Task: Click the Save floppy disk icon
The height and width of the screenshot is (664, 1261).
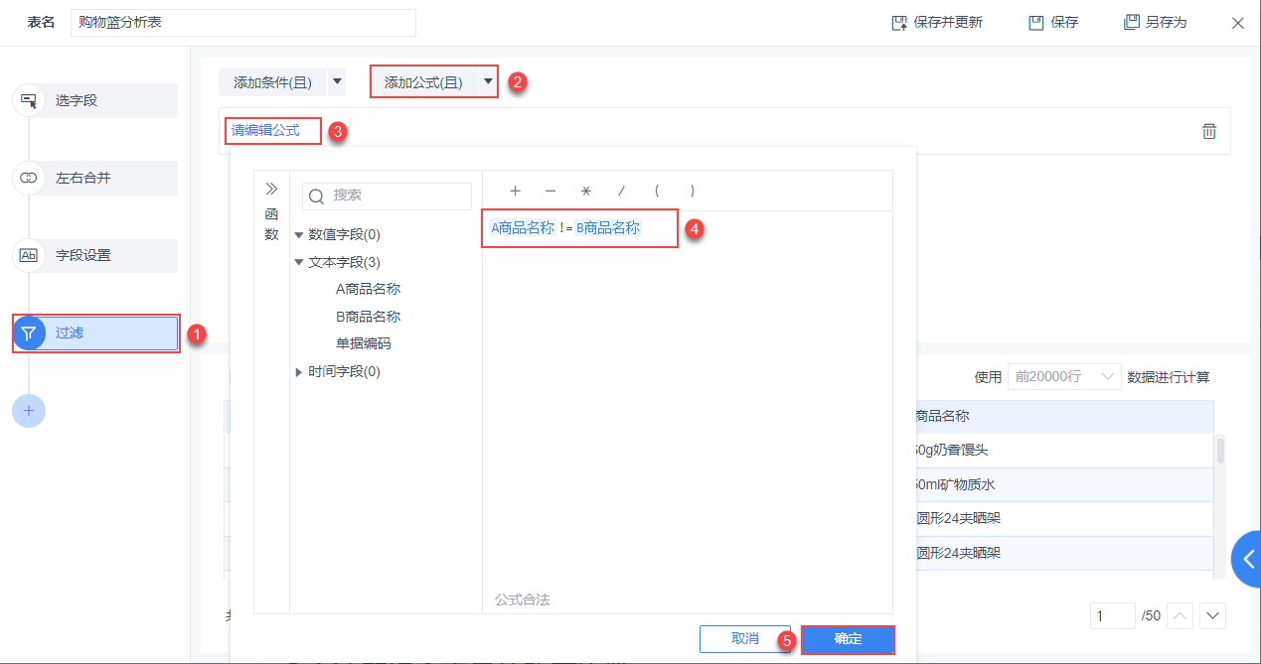Action: point(1035,22)
